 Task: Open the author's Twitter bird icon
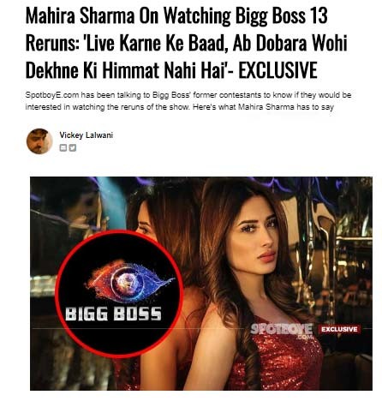tap(73, 147)
